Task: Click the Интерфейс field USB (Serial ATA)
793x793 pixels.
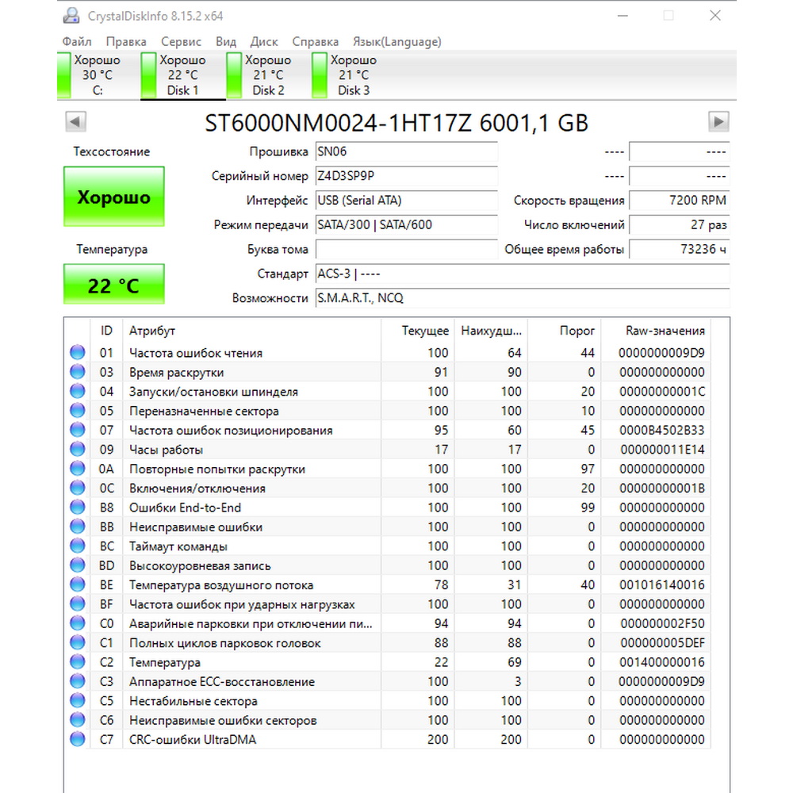Action: pyautogui.click(x=407, y=201)
